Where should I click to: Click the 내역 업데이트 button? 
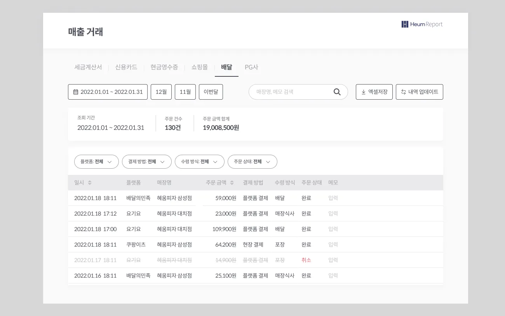[x=420, y=92]
